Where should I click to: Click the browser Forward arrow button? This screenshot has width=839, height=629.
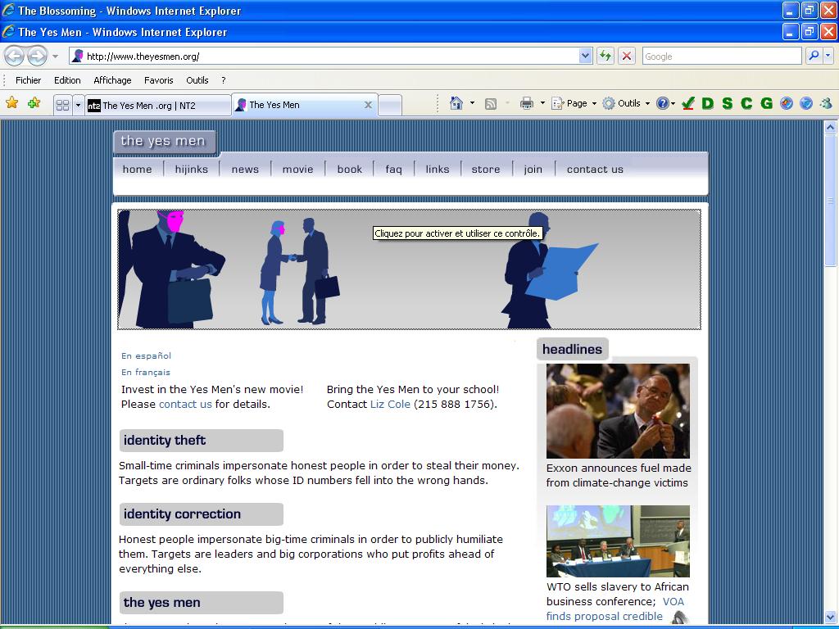tap(37, 56)
